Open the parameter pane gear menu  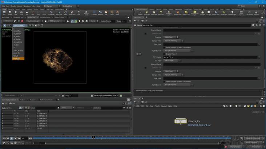click(x=253, y=25)
